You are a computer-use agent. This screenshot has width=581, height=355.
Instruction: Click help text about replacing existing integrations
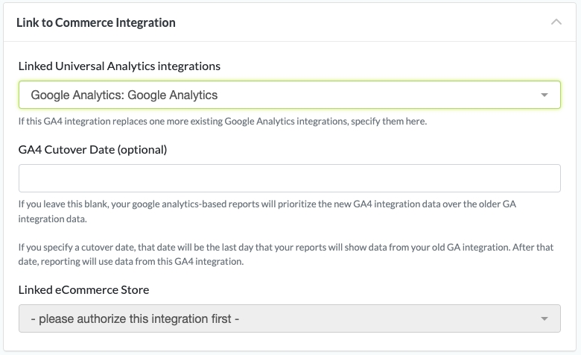222,122
